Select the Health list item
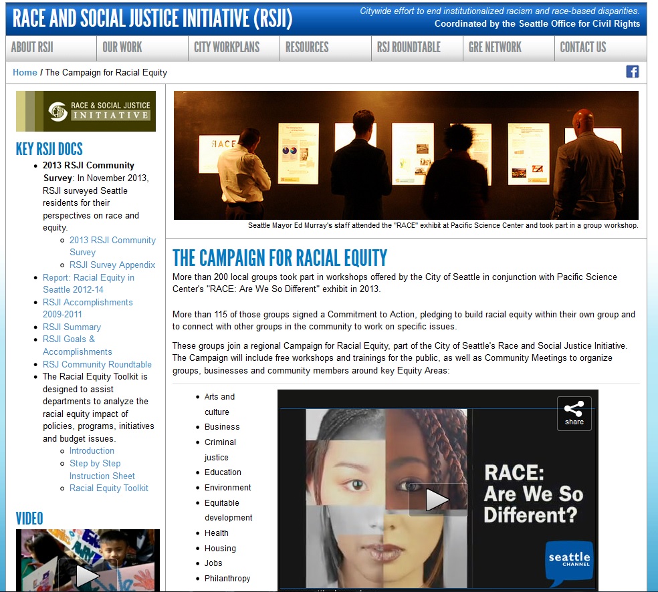Viewport: 658px width, 592px height. point(217,533)
